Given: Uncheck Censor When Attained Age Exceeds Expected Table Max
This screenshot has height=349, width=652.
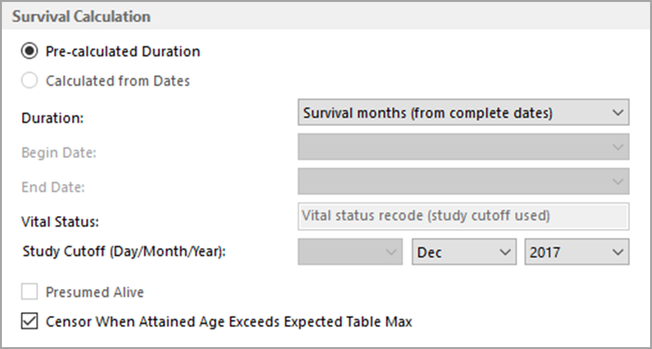Looking at the screenshot, I should 29,321.
